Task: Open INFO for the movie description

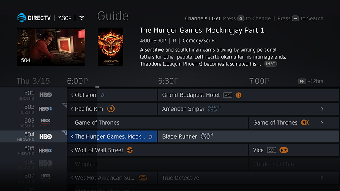Action: (271, 64)
